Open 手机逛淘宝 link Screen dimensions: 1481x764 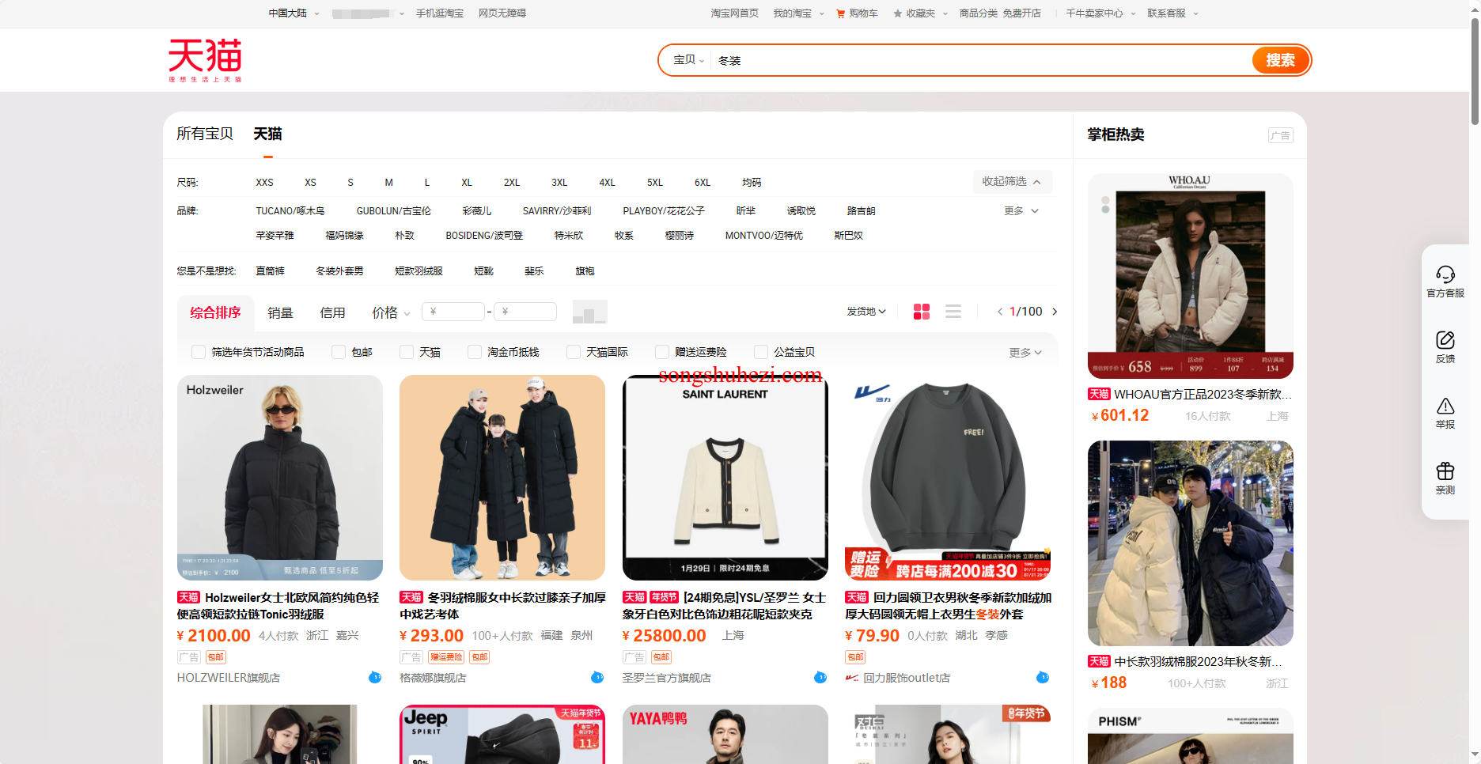click(440, 13)
